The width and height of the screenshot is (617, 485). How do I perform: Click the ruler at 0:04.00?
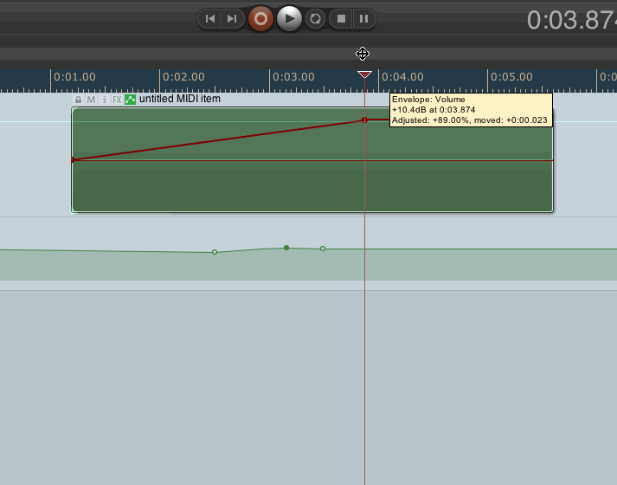(402, 77)
